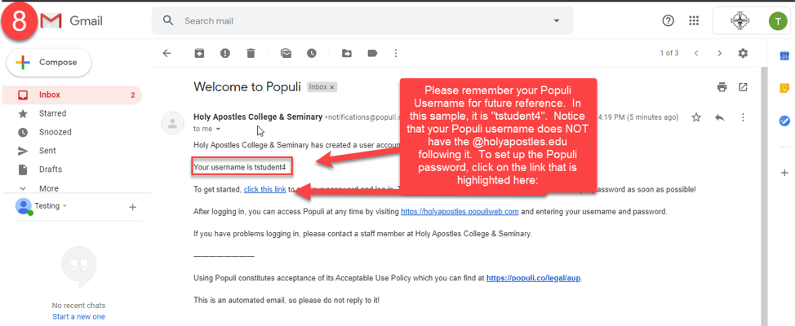Mark as unread using the envelope icon

(286, 53)
